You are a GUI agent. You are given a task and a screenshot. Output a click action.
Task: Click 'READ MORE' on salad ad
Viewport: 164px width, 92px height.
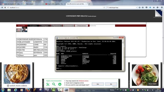(x=153, y=84)
